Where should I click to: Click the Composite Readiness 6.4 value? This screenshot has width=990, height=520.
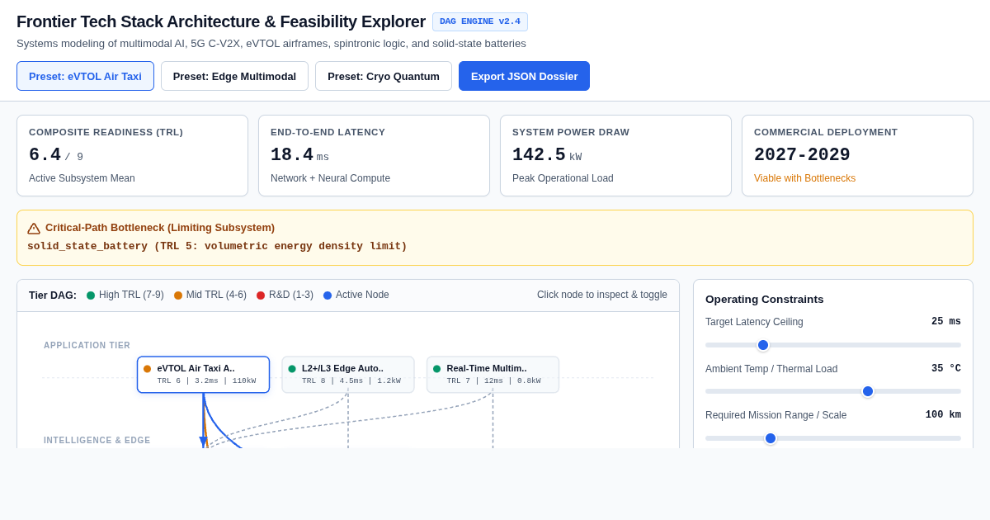point(45,155)
